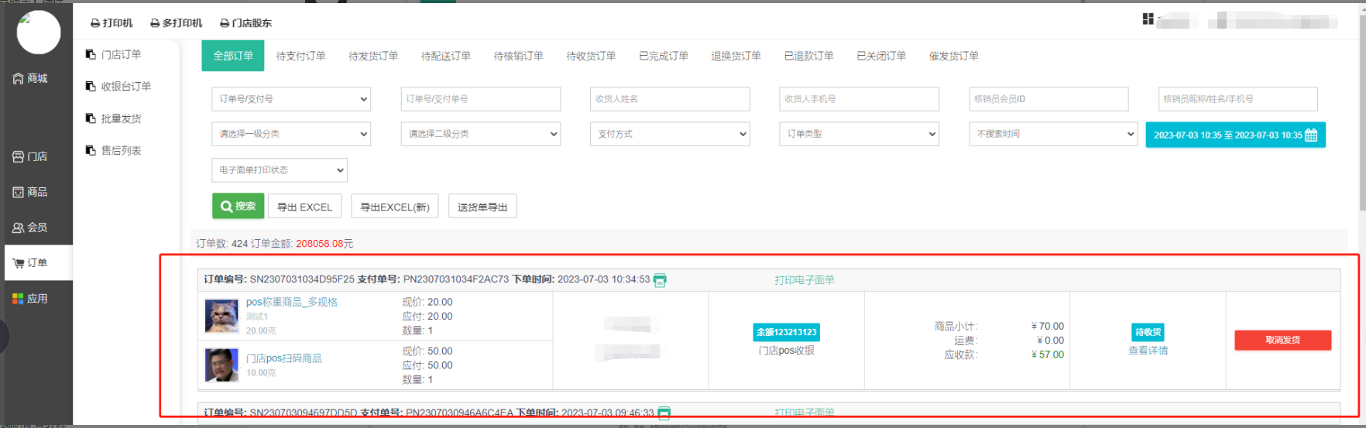Viewport: 1366px width, 428px height.
Task: Click the calendar icon in date range
Action: coord(1311,135)
